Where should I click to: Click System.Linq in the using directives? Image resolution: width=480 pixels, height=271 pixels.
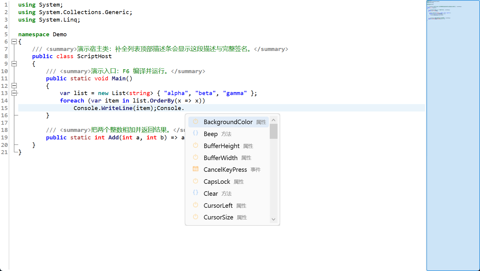pyautogui.click(x=58, y=20)
